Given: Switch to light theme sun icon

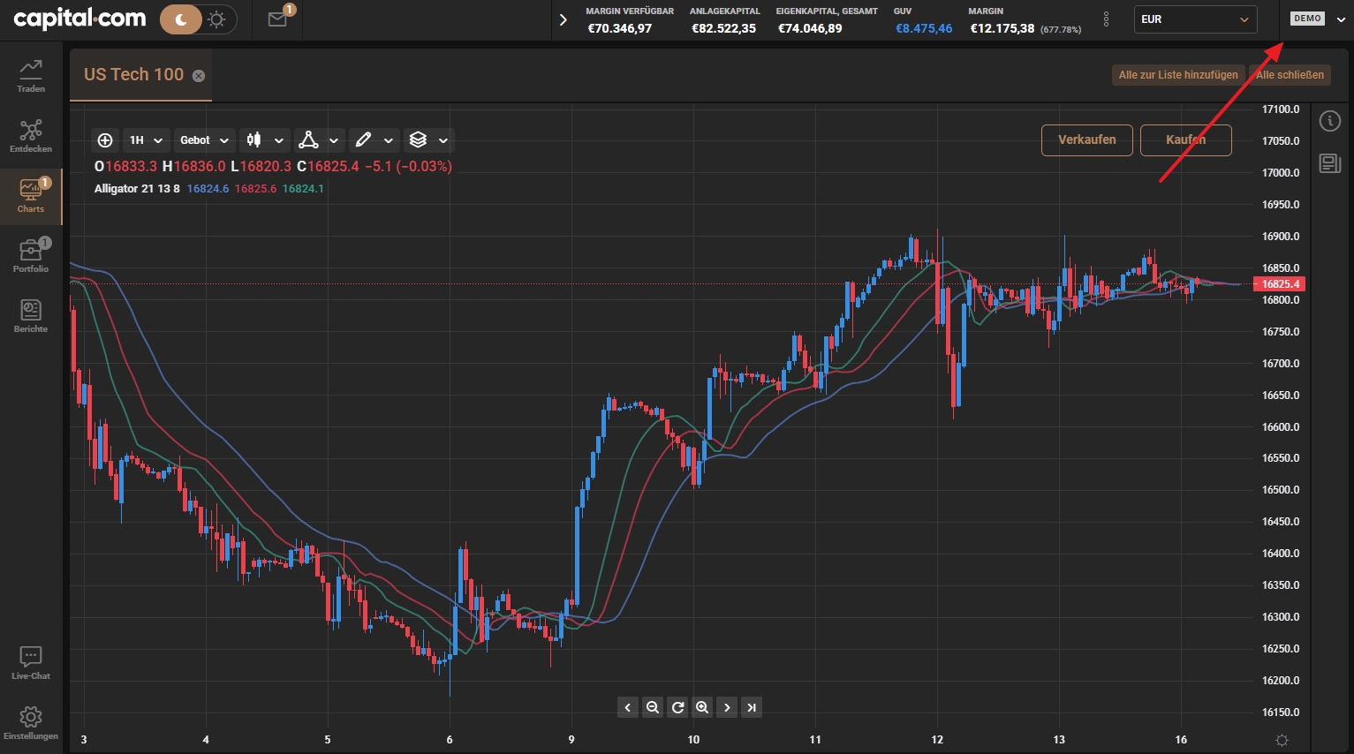Looking at the screenshot, I should [217, 19].
